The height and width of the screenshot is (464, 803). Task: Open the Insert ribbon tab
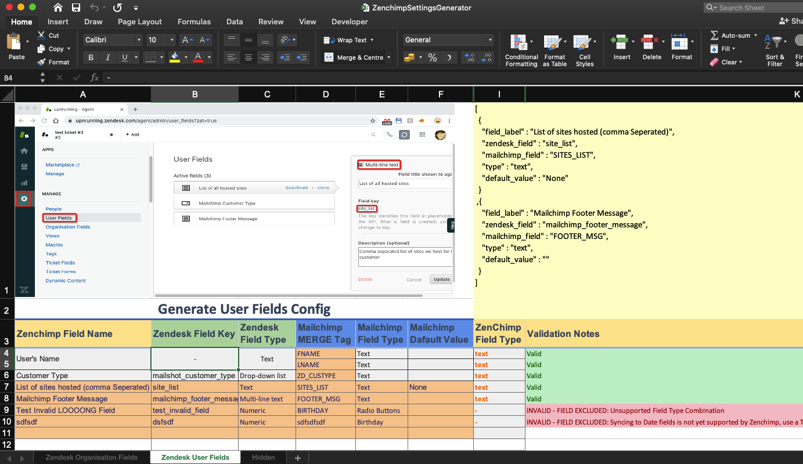58,21
